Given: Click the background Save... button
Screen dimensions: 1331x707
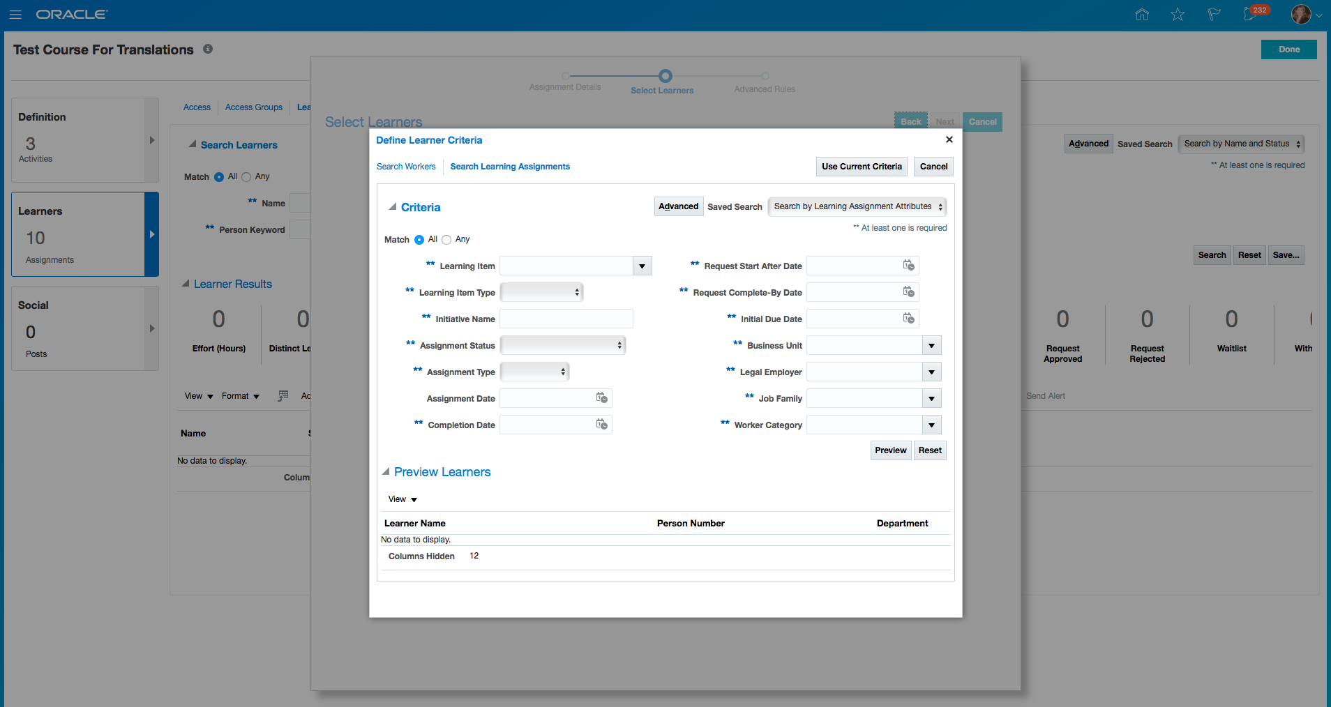Looking at the screenshot, I should click(1286, 255).
